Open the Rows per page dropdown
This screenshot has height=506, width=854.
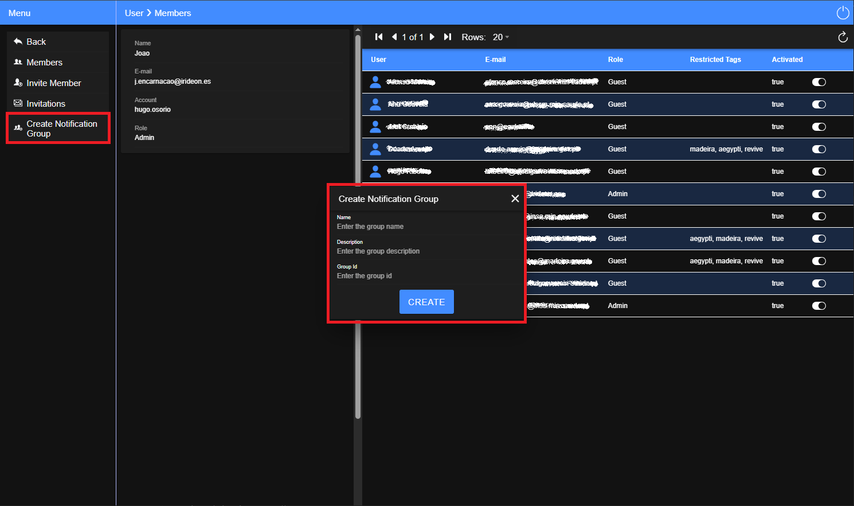coord(501,37)
